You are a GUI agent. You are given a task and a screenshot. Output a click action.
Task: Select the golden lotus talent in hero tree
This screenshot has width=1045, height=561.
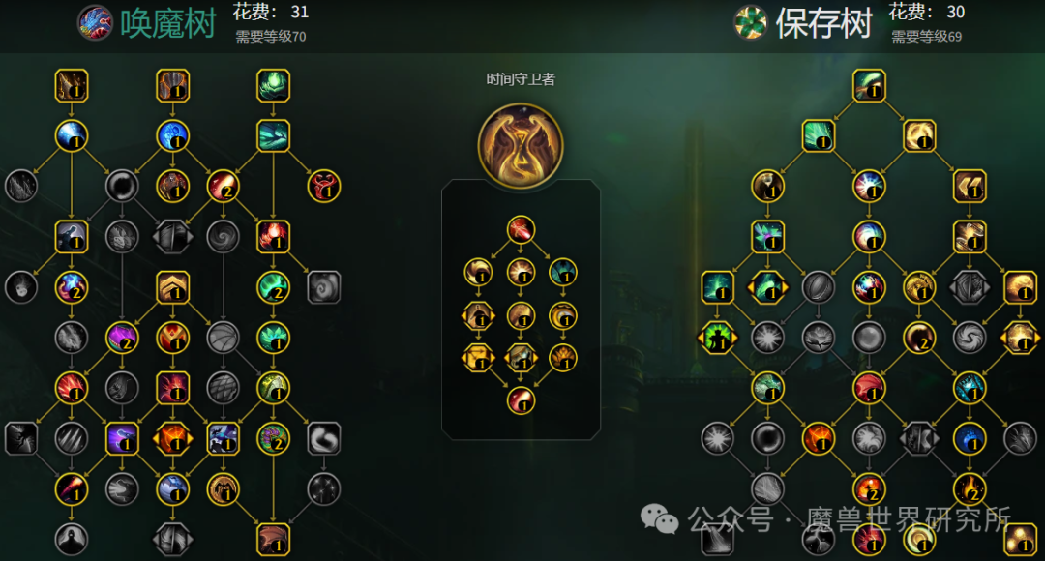563,359
